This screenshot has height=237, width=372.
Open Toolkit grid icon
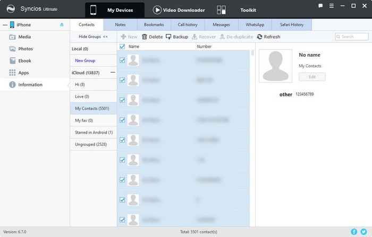221,10
